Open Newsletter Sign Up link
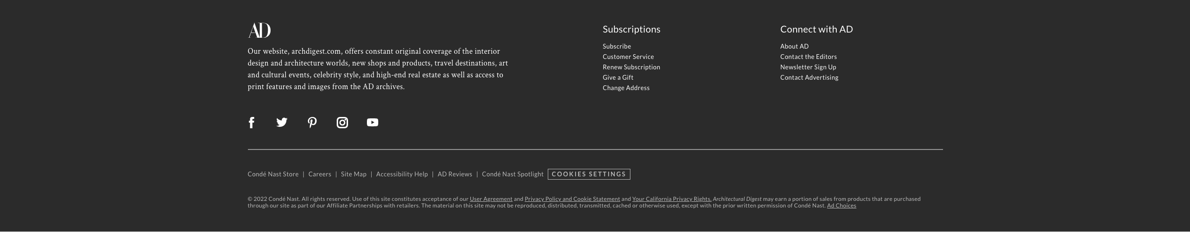1190x232 pixels. 808,67
